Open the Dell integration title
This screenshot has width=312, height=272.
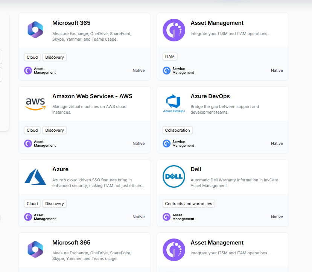click(x=196, y=169)
